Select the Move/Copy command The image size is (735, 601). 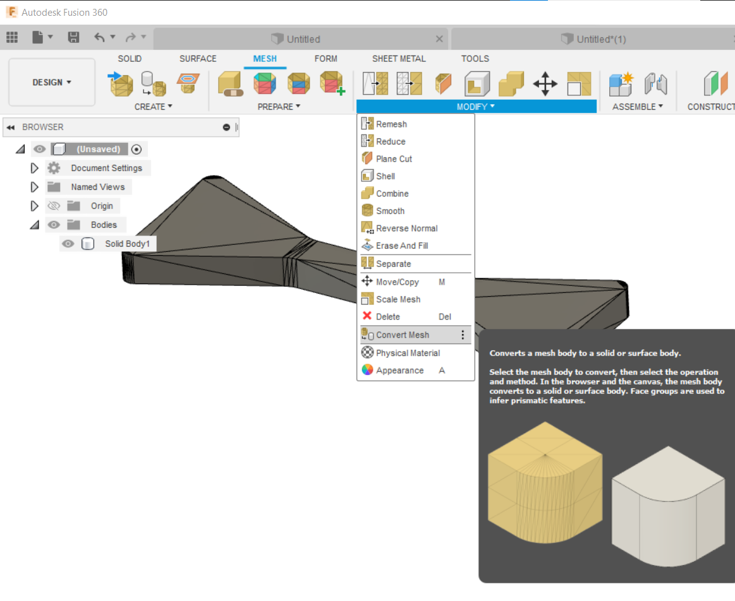(394, 282)
